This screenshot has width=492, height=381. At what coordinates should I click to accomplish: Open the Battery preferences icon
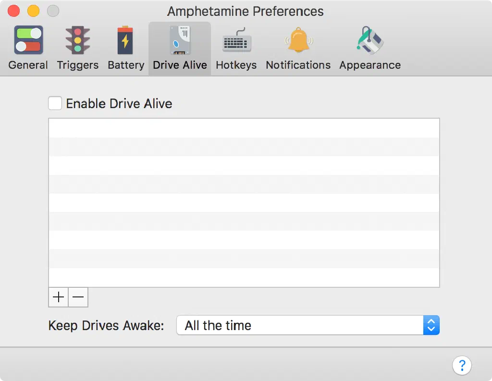(125, 40)
